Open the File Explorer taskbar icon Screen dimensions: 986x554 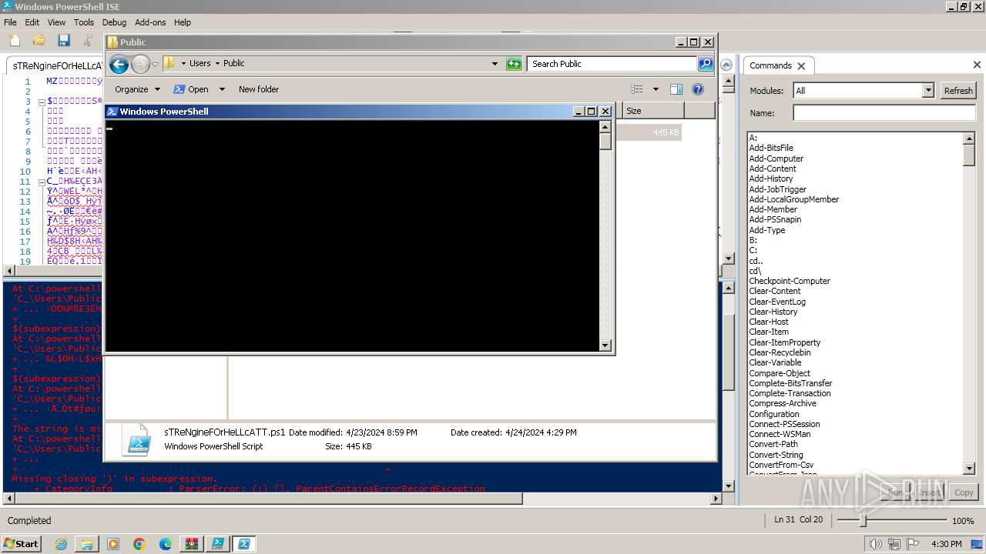[87, 544]
